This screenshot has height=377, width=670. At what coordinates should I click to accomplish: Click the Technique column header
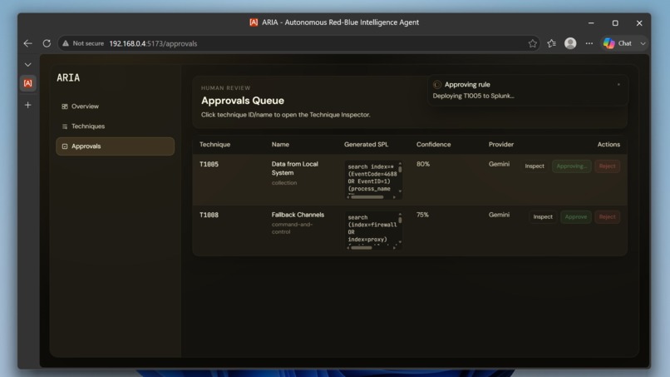click(215, 144)
